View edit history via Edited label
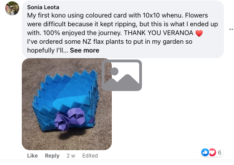234x165 pixels. [x=90, y=155]
